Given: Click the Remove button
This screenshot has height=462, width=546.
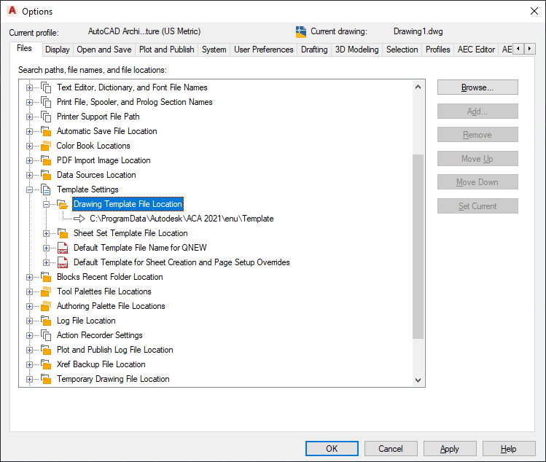Looking at the screenshot, I should tap(477, 135).
